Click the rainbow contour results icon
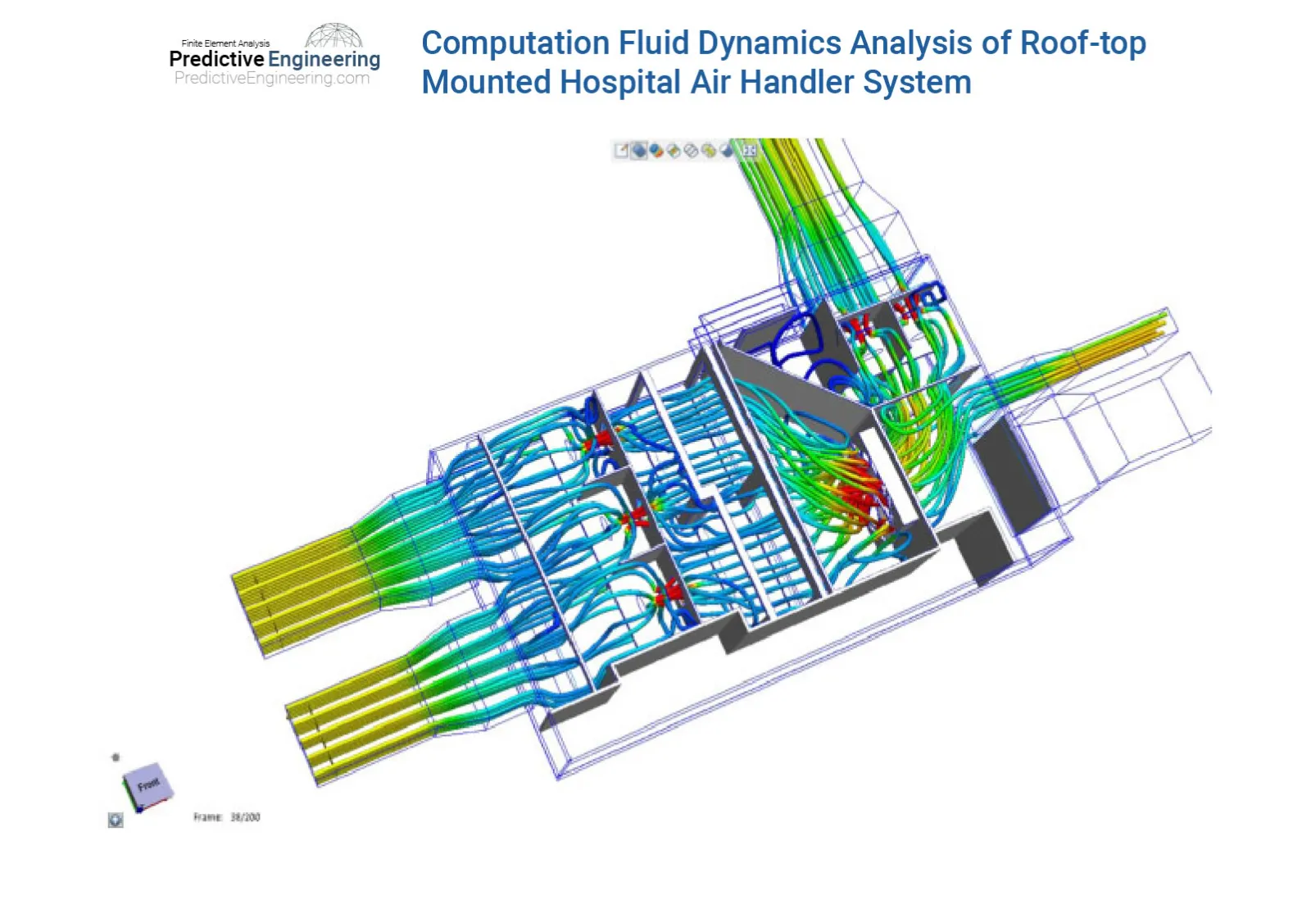 pyautogui.click(x=674, y=151)
